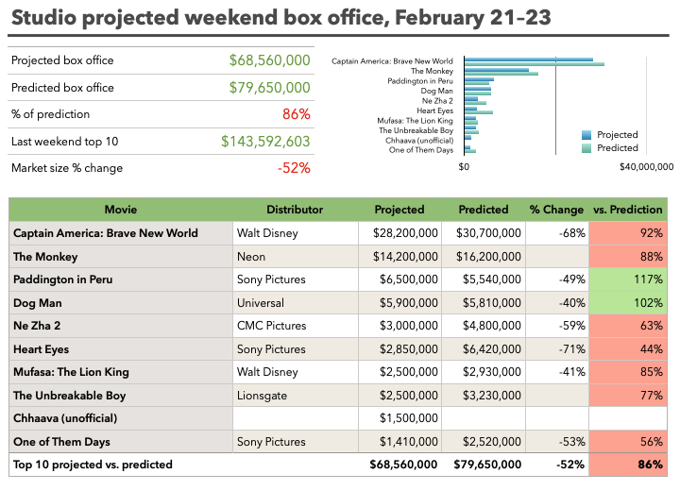
Task: Click Paddington in Peru movie cell in table
Action: tap(121, 279)
